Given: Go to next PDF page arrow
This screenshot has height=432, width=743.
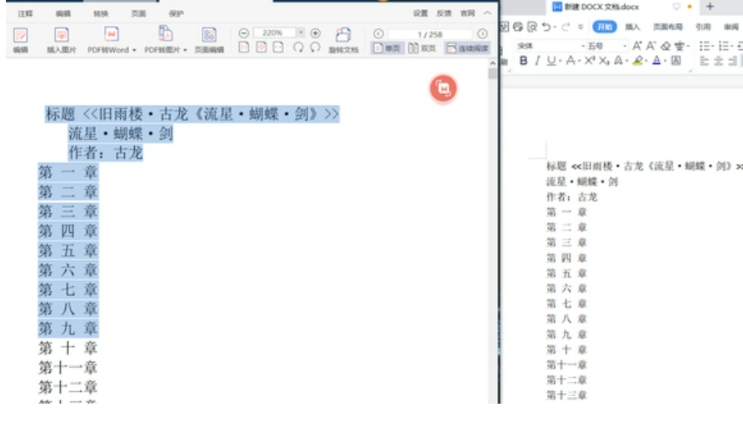Looking at the screenshot, I should click(x=482, y=33).
